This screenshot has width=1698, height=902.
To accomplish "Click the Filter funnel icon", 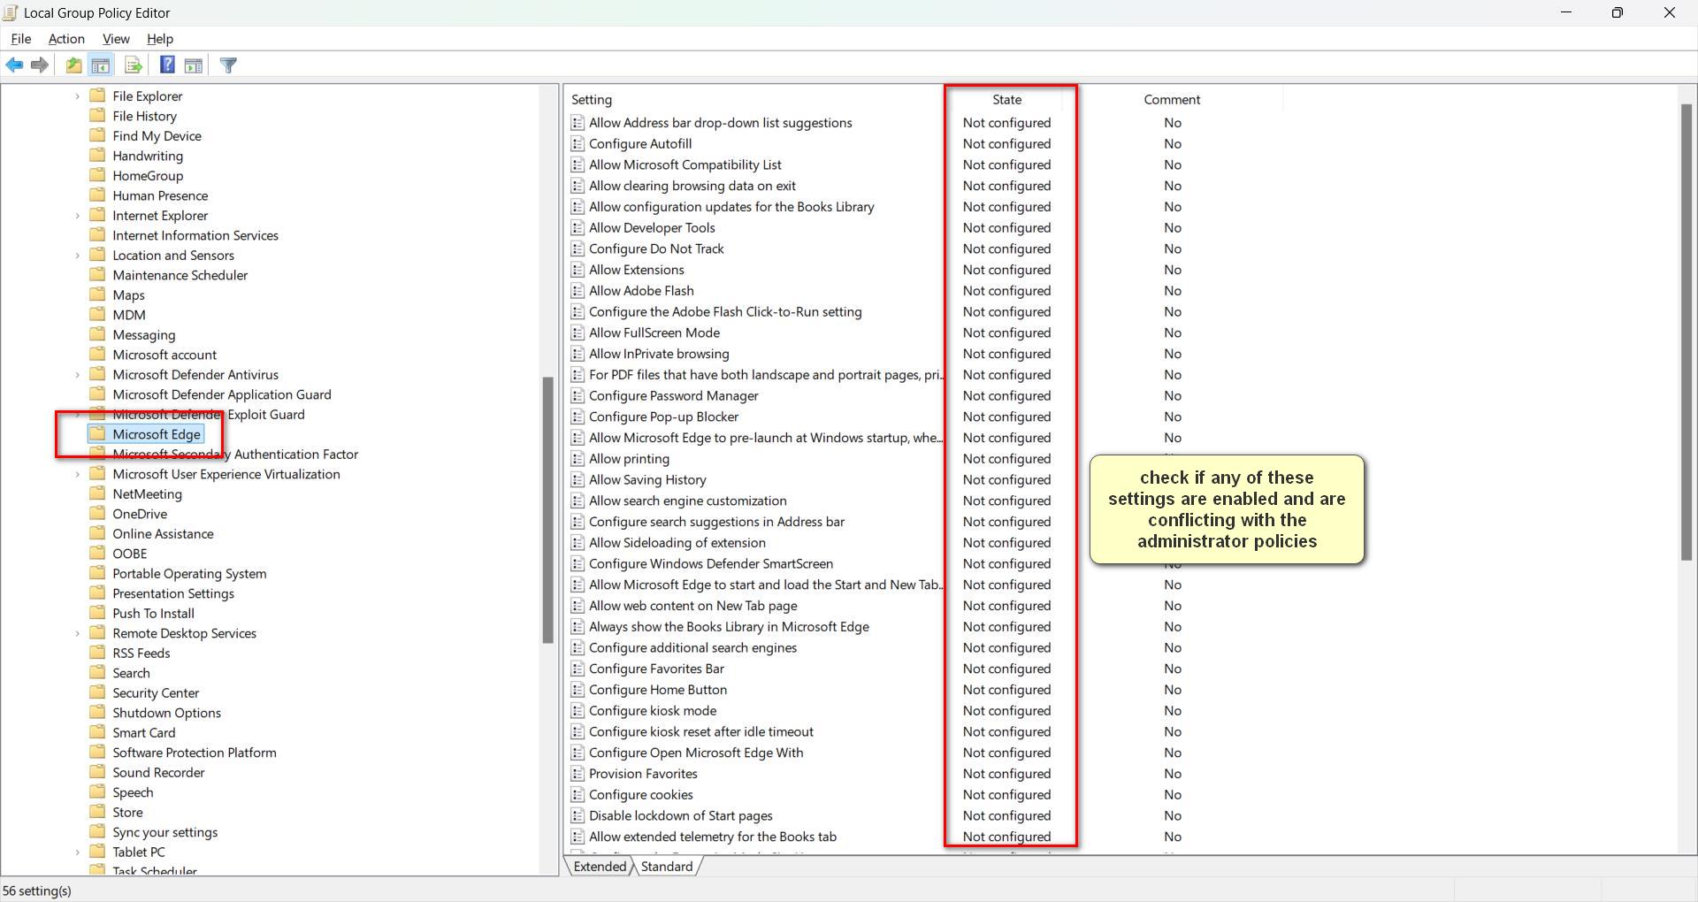I will click(228, 65).
